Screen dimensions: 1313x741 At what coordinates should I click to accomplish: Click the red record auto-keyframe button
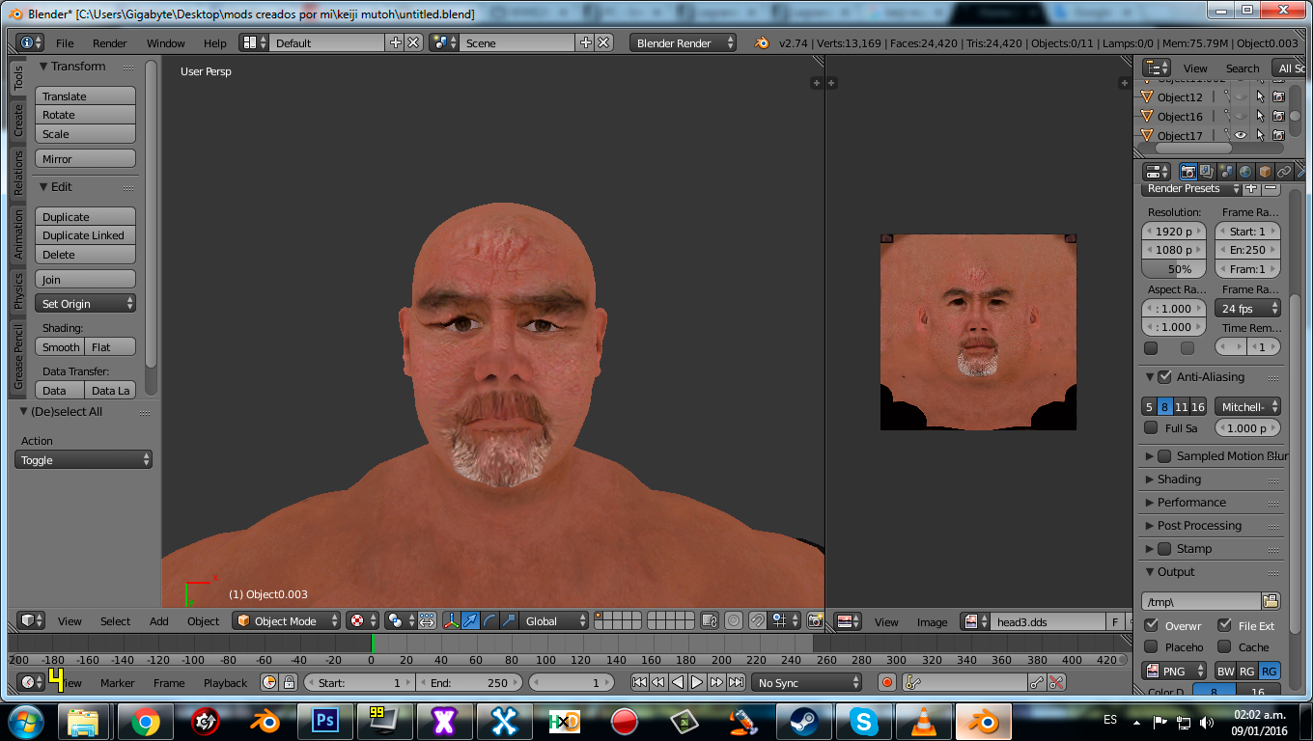(x=887, y=682)
